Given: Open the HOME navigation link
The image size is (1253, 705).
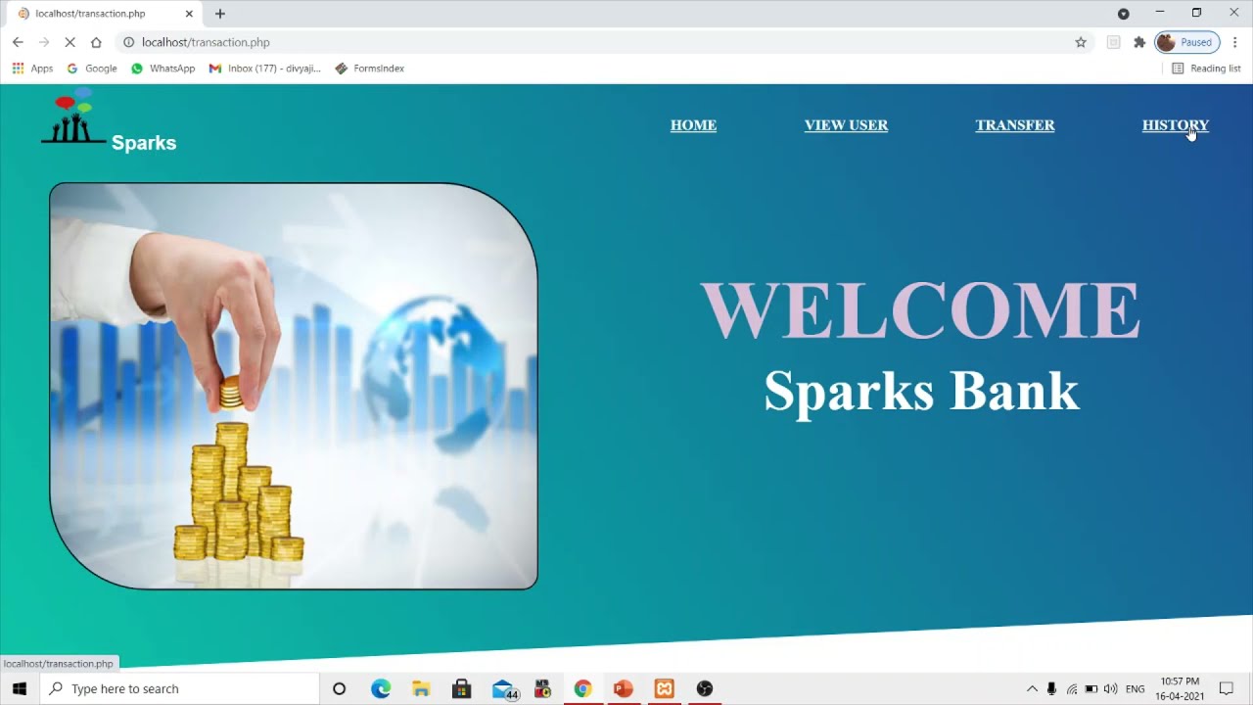Looking at the screenshot, I should [693, 125].
